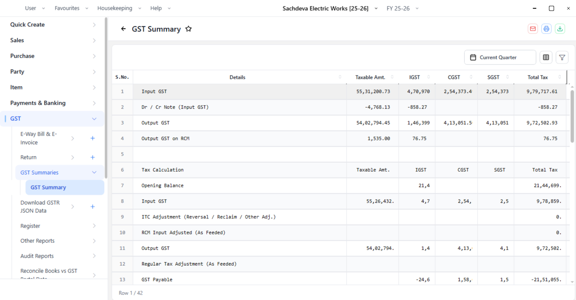Image resolution: width=576 pixels, height=300 pixels.
Task: Open the Housekeeping menu
Action: pyautogui.click(x=119, y=8)
